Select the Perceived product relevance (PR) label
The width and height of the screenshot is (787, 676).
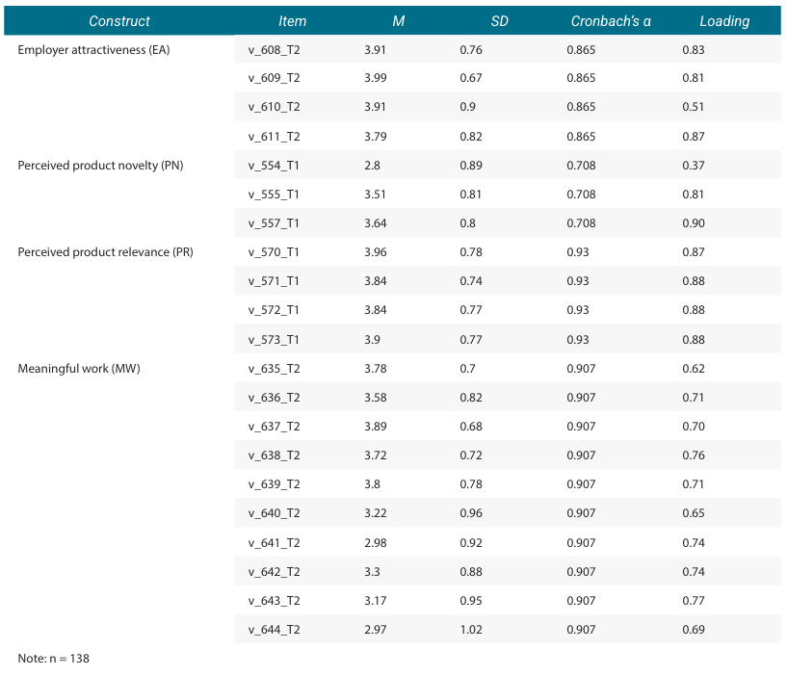coord(105,252)
